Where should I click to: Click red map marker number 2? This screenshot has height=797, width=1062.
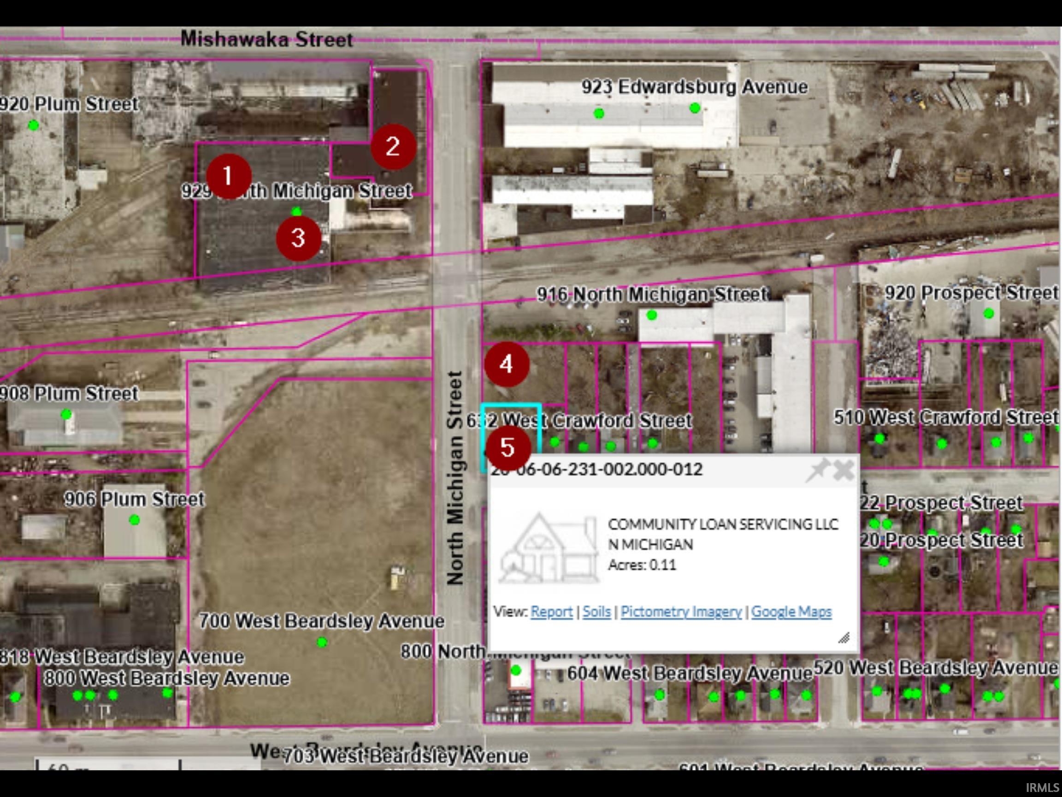pos(393,146)
